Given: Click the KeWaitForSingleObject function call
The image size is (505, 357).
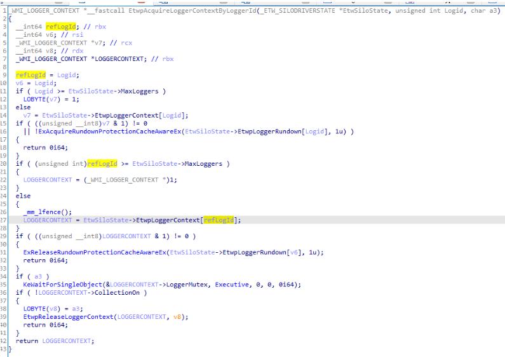Looking at the screenshot, I should pos(62,284).
